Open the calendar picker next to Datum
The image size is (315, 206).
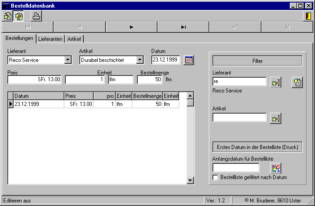189,60
